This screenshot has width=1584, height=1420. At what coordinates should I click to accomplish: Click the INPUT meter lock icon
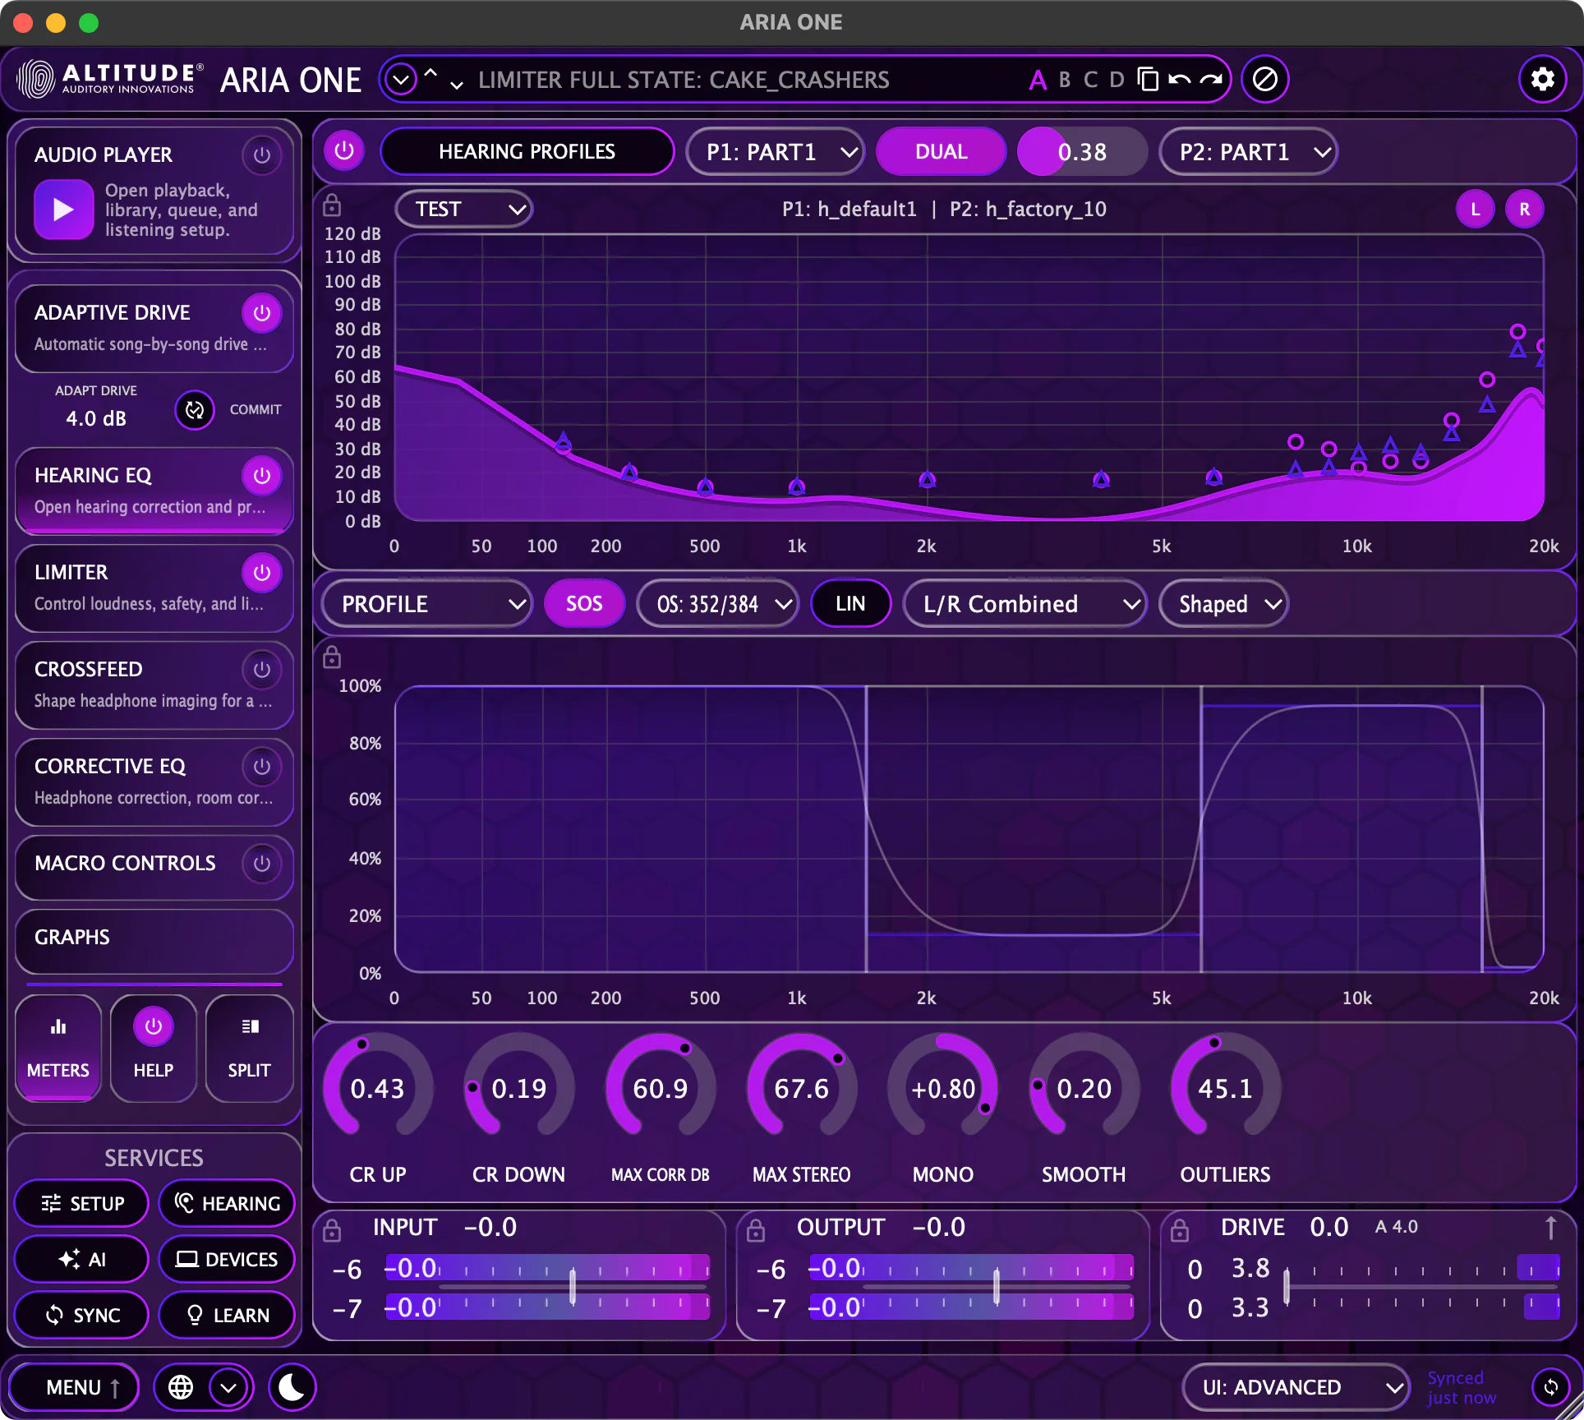click(x=332, y=1229)
